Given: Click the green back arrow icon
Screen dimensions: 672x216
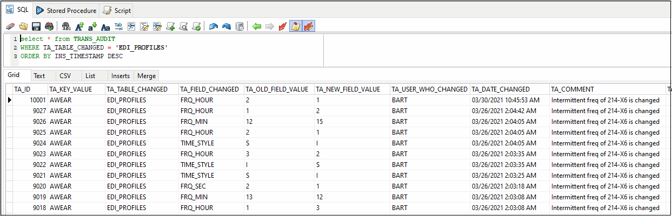Looking at the screenshot, I should pyautogui.click(x=257, y=26).
